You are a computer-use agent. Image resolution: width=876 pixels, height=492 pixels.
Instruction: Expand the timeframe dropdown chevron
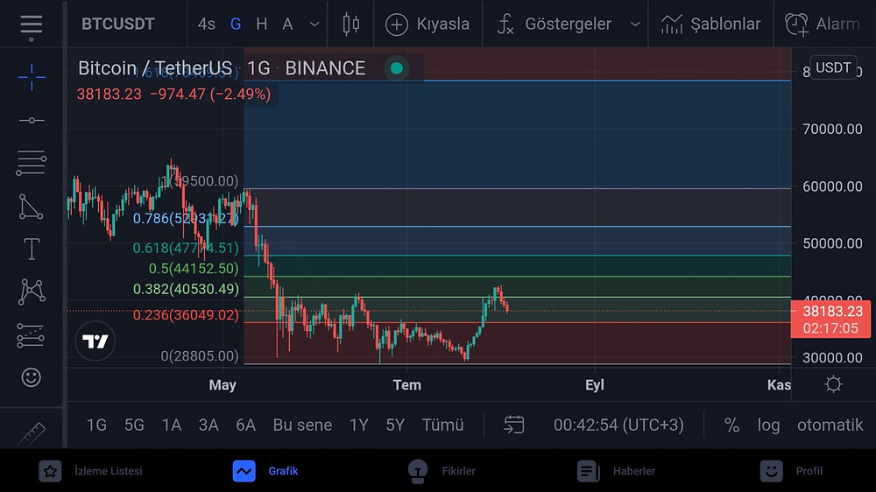pyautogui.click(x=314, y=24)
